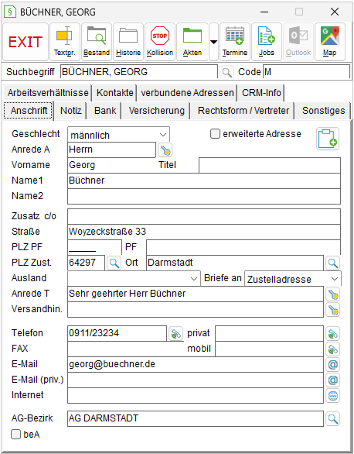Click the Outlook mail icon
The height and width of the screenshot is (454, 354).
[x=298, y=42]
